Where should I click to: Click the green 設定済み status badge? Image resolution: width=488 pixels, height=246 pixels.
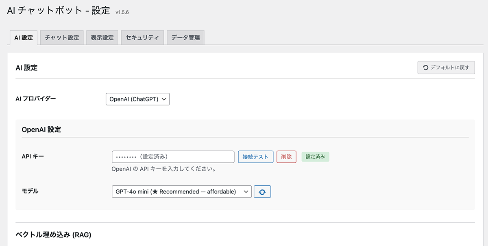pyautogui.click(x=315, y=156)
